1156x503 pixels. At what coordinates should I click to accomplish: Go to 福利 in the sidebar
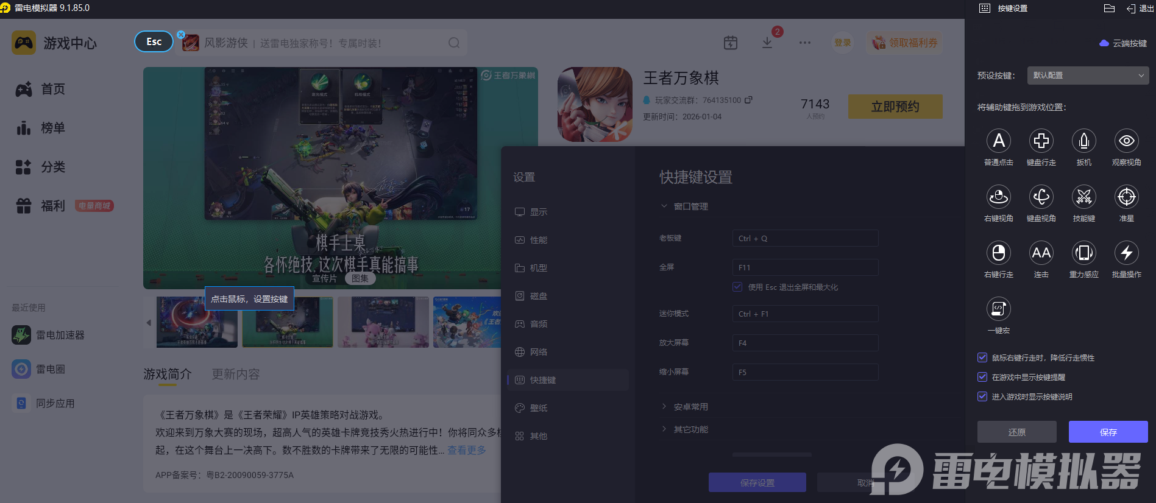point(40,206)
